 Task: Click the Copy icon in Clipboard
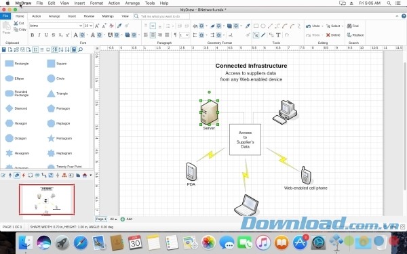pyautogui.click(x=16, y=29)
